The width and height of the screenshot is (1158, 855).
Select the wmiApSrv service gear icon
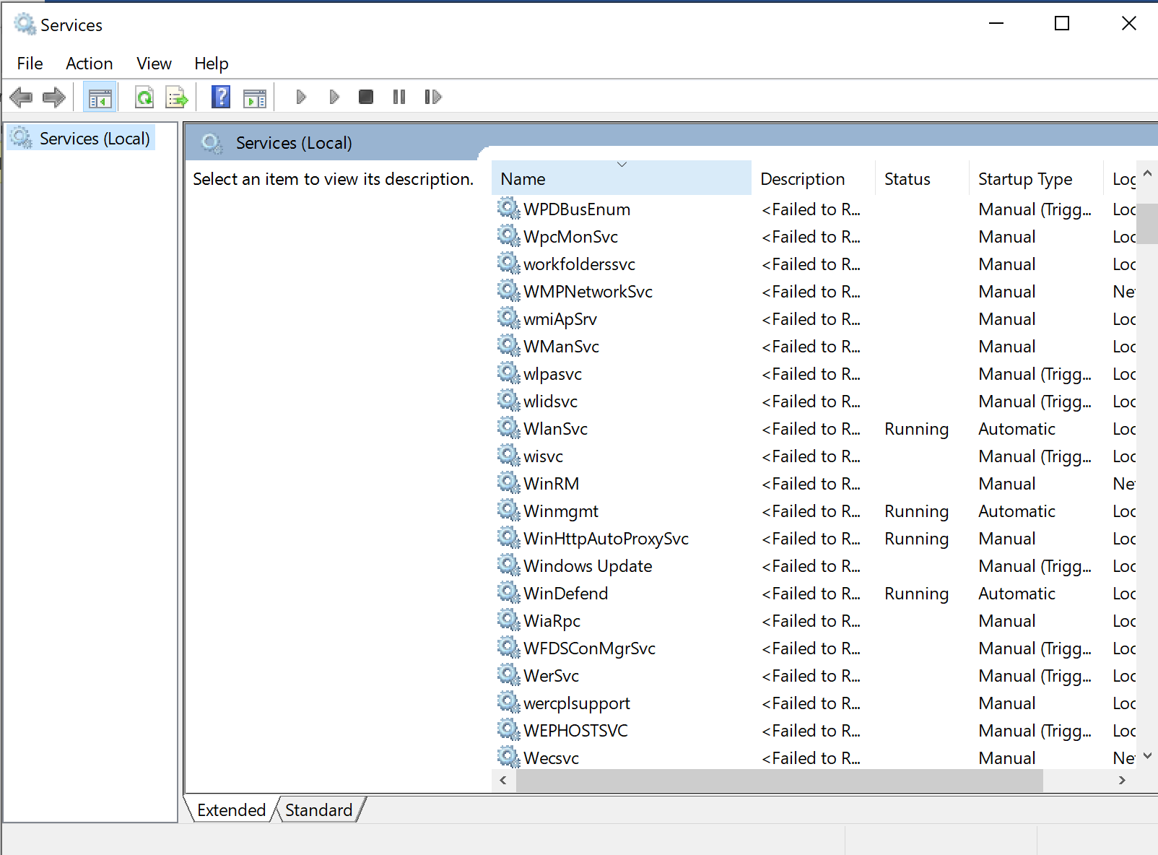[509, 318]
